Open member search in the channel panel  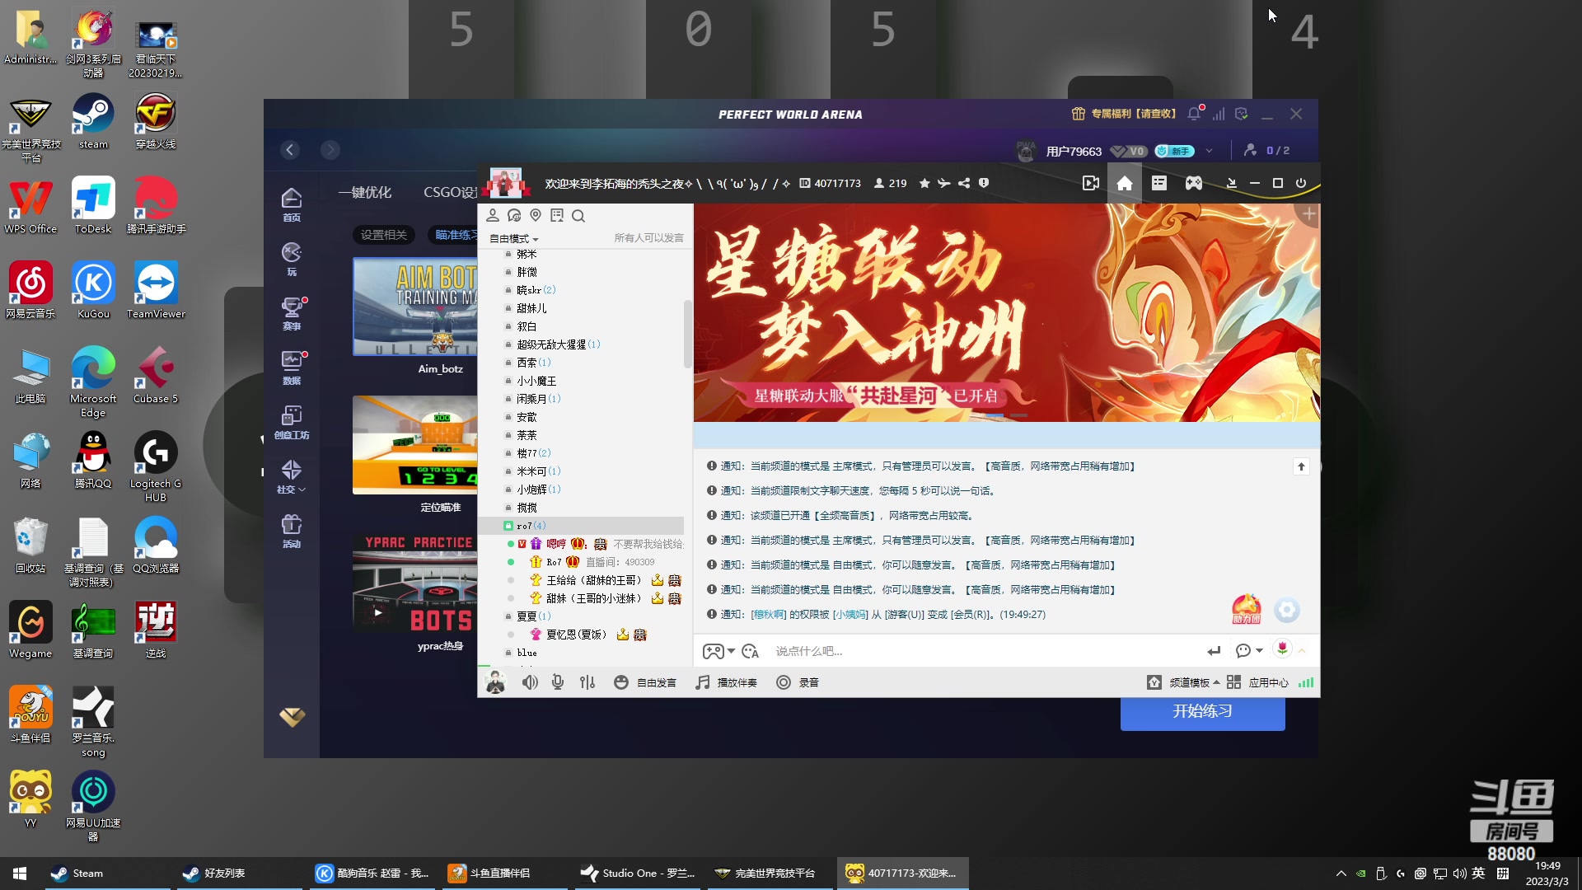tap(579, 215)
